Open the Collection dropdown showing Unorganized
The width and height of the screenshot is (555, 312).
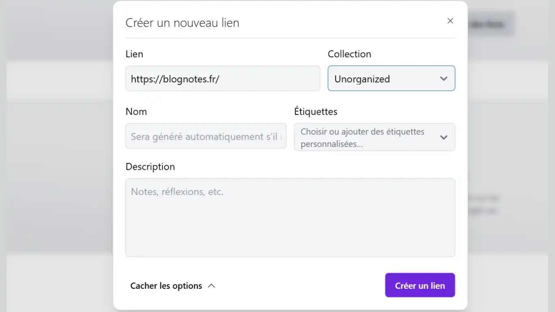[386, 78]
